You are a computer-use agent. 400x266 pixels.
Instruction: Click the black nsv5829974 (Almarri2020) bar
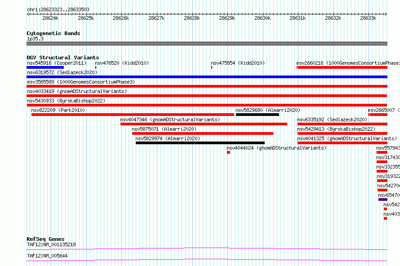[200, 143]
